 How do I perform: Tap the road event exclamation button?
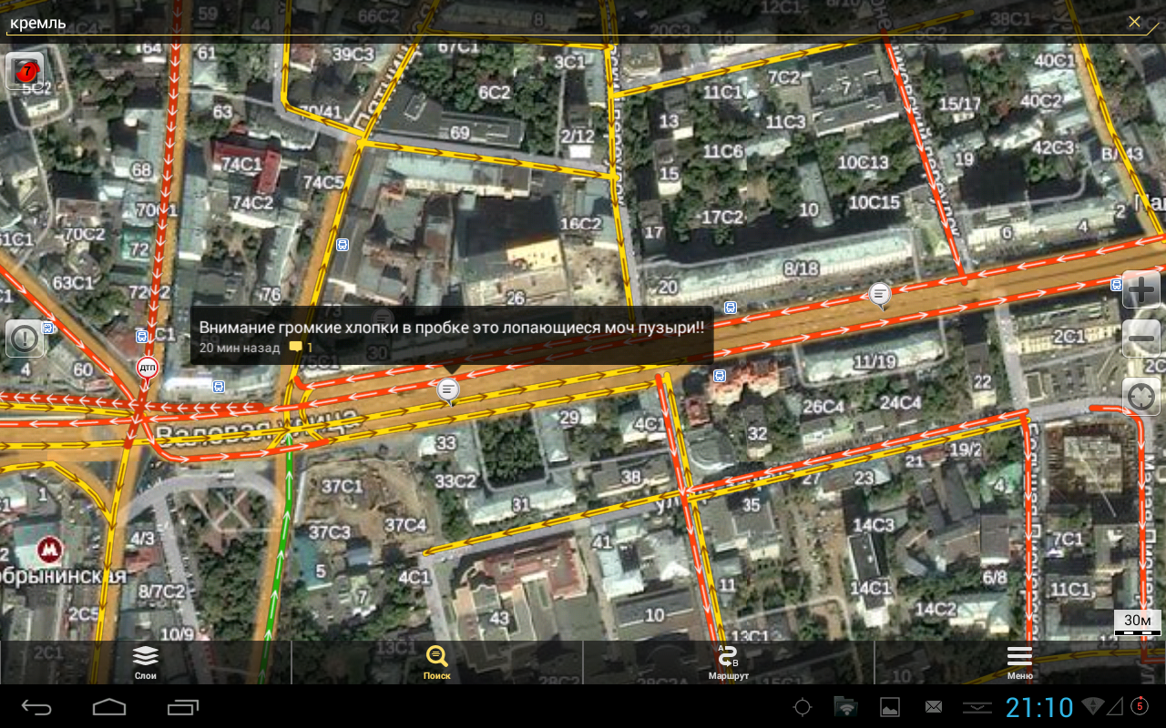pyautogui.click(x=25, y=339)
